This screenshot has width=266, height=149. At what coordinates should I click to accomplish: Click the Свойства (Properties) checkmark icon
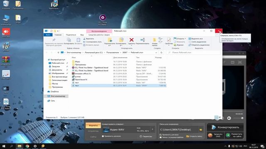pos(169,40)
